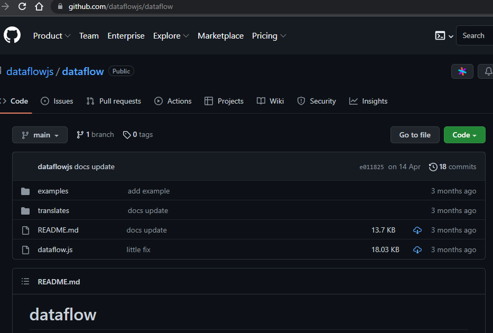493x333 pixels.
Task: Expand the chevron next to terminal icon
Action: (x=451, y=36)
